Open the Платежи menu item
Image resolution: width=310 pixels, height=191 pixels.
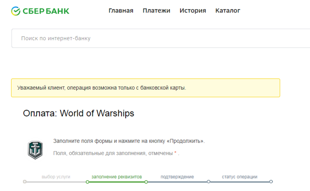157,10
